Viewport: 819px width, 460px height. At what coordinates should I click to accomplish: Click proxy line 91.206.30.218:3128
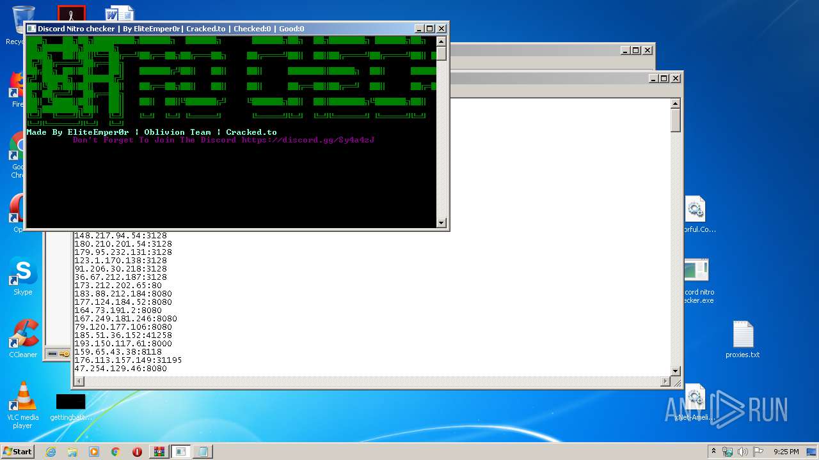click(x=120, y=269)
